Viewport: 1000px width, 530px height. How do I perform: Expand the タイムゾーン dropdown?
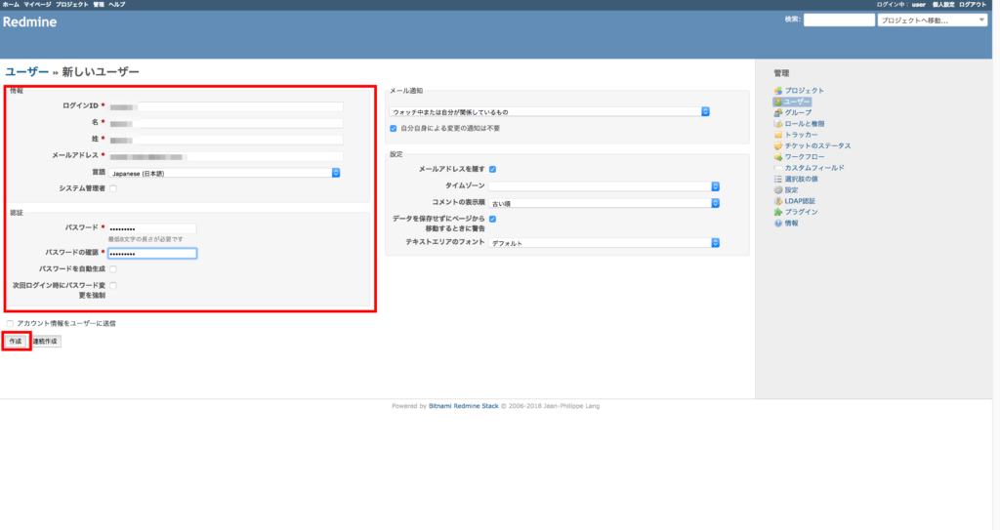pyautogui.click(x=604, y=185)
